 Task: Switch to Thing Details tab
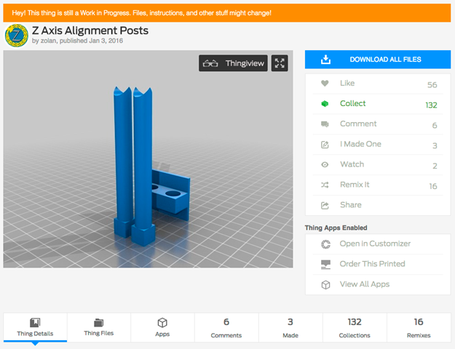pos(35,327)
